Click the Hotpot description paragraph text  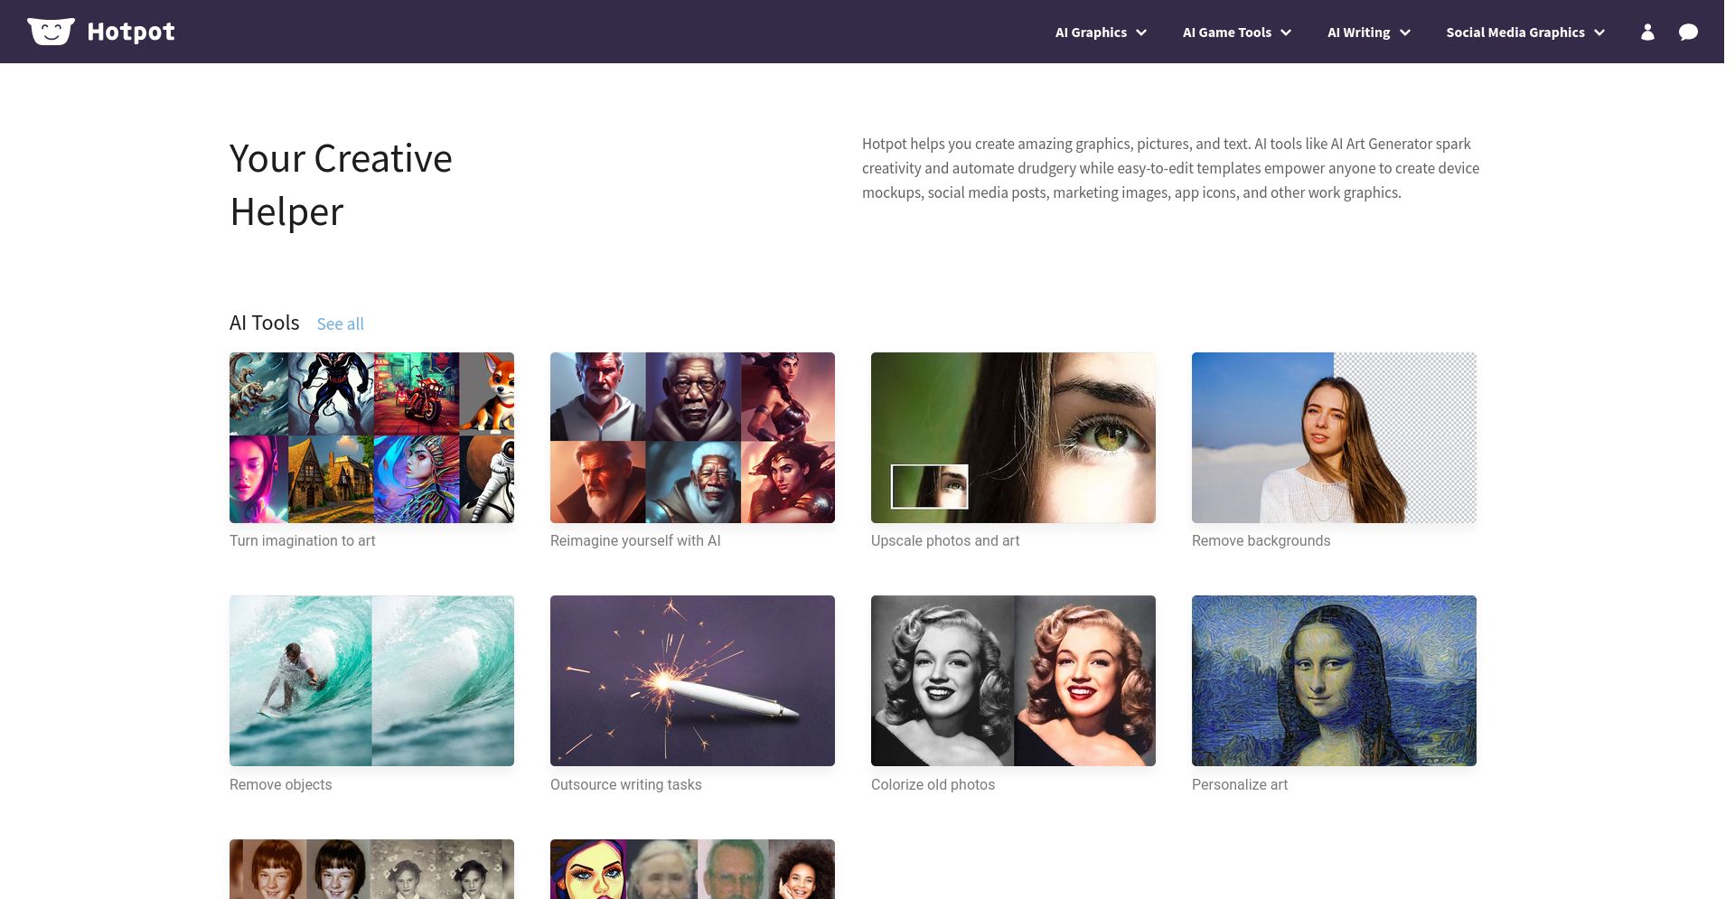click(x=1170, y=168)
